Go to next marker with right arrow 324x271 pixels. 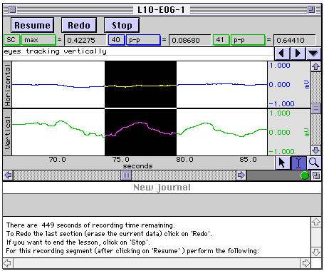(298, 53)
